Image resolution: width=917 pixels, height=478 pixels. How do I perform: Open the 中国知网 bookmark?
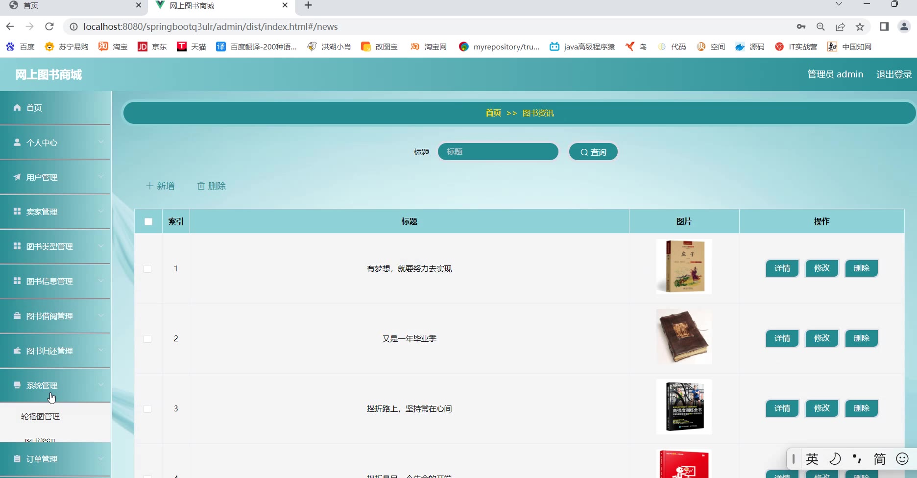point(850,47)
